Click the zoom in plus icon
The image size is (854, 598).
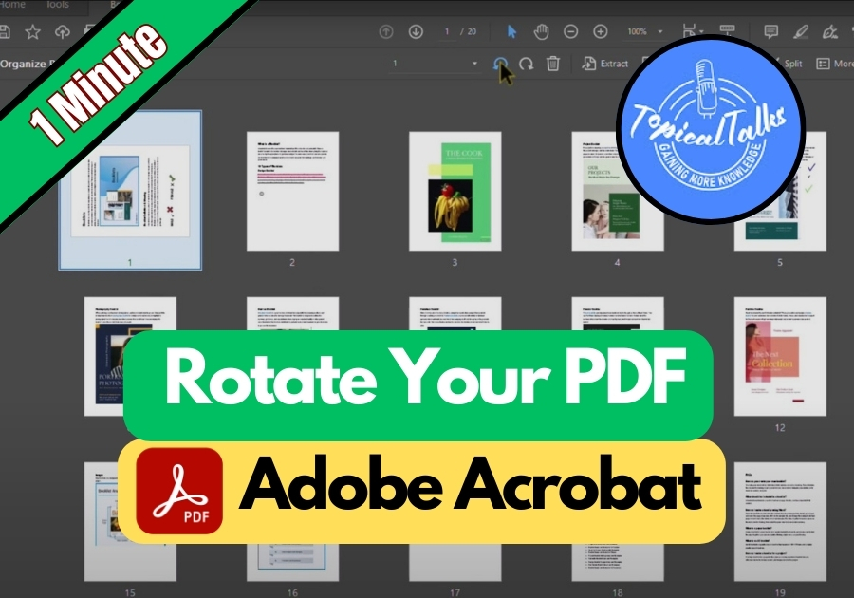pos(601,31)
